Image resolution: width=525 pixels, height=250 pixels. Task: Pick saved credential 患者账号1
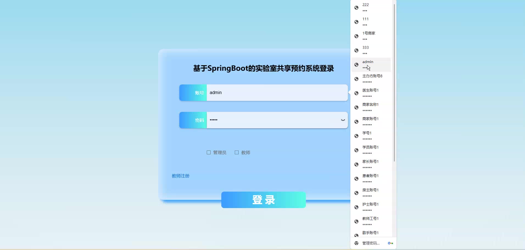click(x=371, y=179)
